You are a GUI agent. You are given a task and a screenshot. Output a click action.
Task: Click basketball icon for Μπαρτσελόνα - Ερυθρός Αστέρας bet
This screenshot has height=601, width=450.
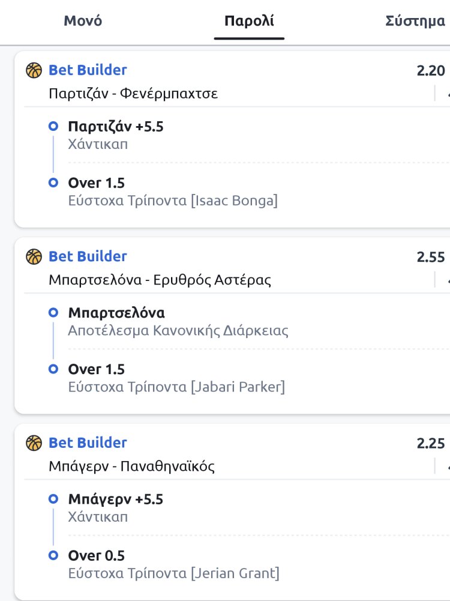34,257
